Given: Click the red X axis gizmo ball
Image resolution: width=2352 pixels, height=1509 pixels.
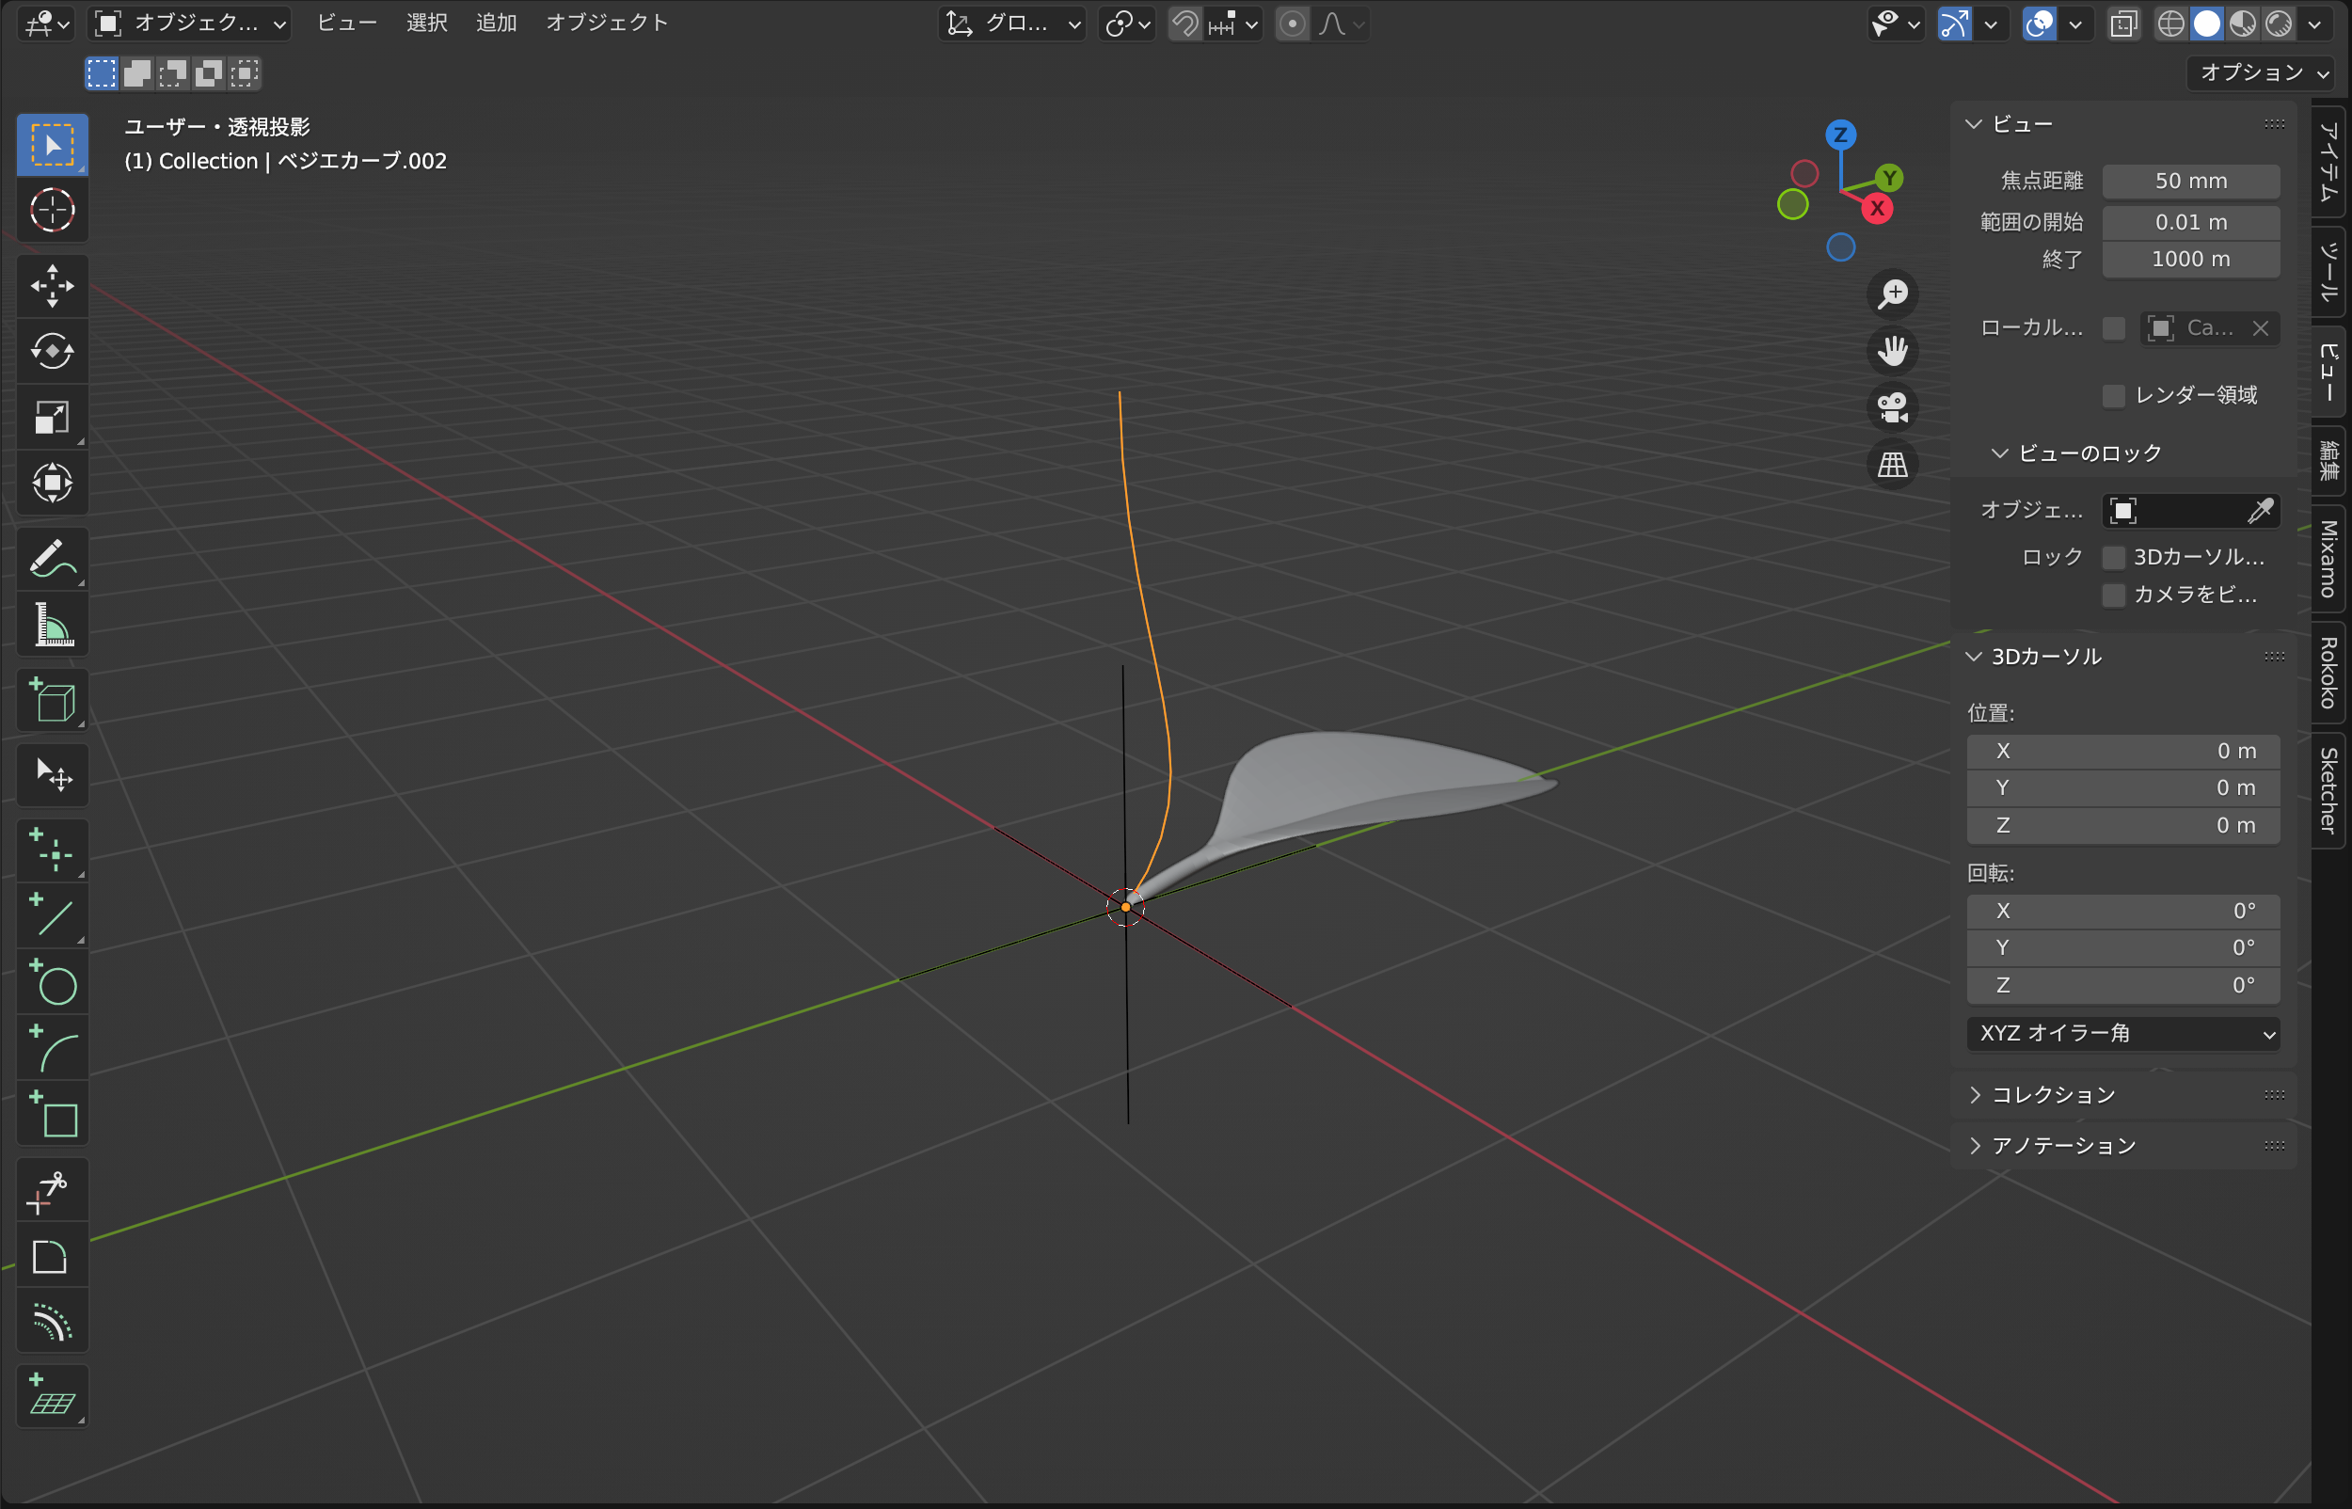Looking at the screenshot, I should pos(1877,209).
